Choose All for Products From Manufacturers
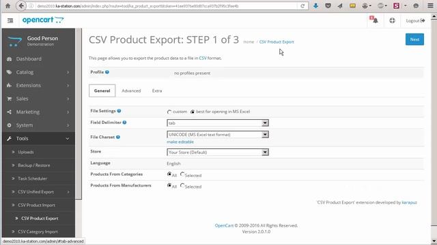This screenshot has width=437, height=245. tap(169, 185)
